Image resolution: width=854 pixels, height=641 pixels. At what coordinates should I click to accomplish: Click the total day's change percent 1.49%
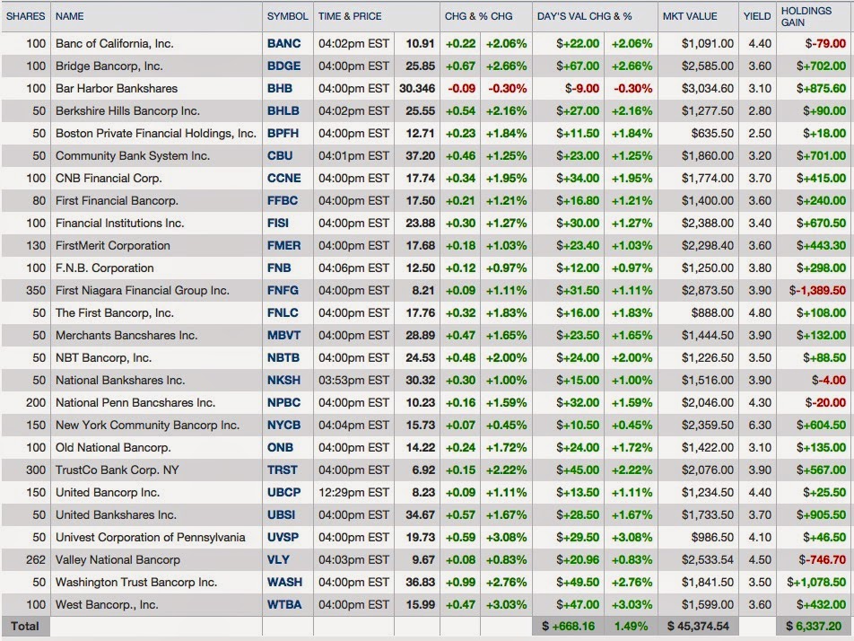(x=631, y=627)
